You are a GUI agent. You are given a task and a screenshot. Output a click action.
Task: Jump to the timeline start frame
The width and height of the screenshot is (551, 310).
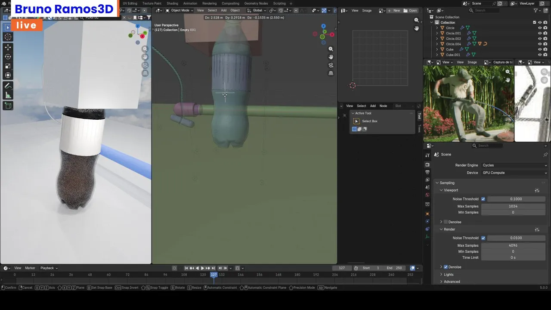[x=186, y=268]
